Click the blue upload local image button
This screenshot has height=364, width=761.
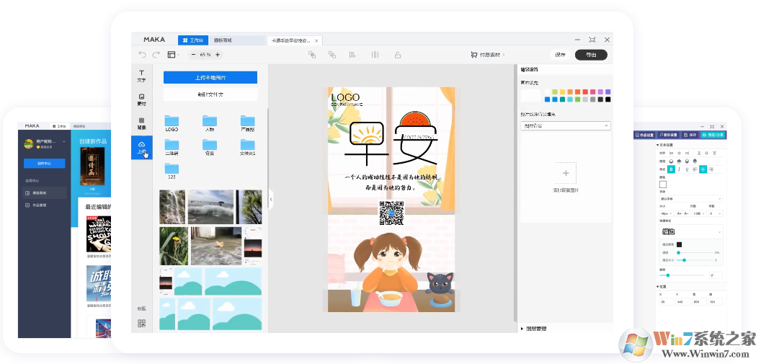(x=210, y=77)
